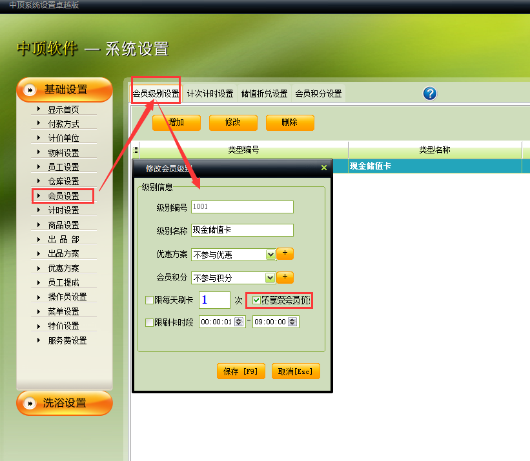The width and height of the screenshot is (530, 461).
Task: Open 员工设置 in the sidebar
Action: 63,167
